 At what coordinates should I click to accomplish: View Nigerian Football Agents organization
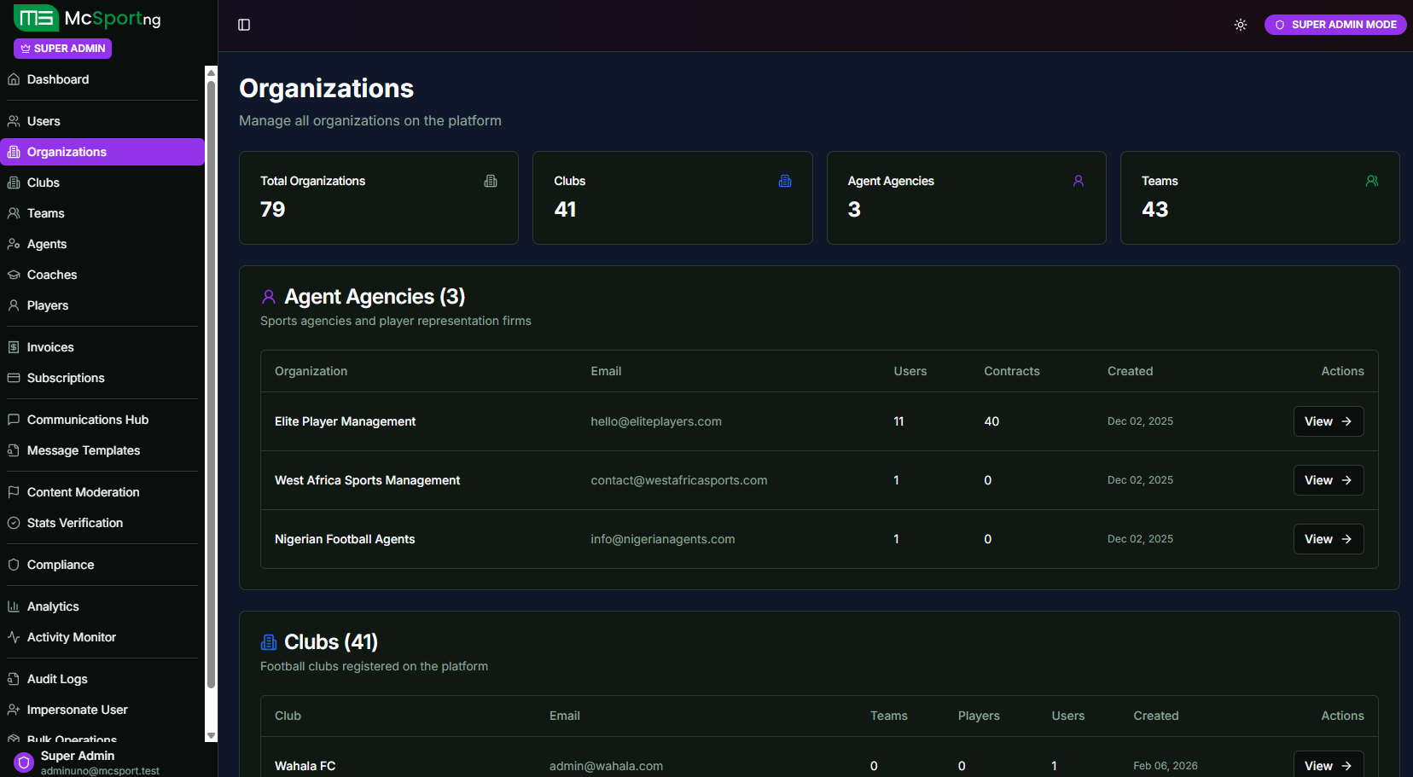coord(1328,539)
